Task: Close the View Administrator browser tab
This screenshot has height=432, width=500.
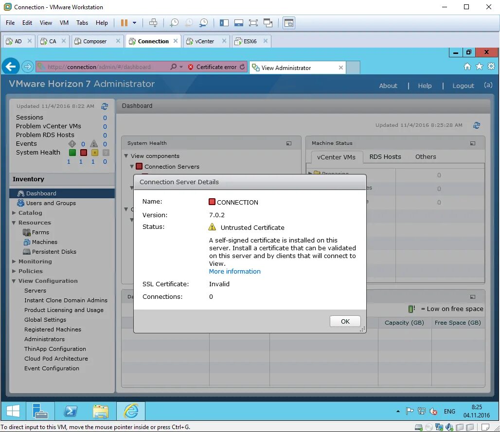Action: click(x=340, y=68)
